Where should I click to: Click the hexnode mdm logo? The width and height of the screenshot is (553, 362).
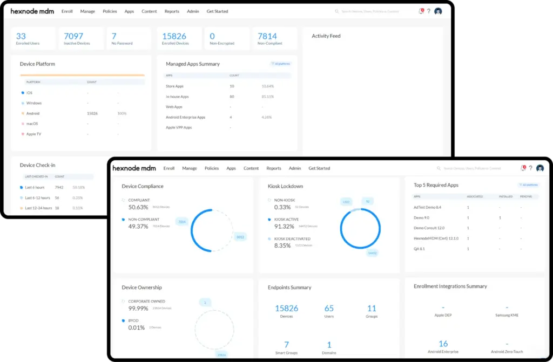pos(134,168)
